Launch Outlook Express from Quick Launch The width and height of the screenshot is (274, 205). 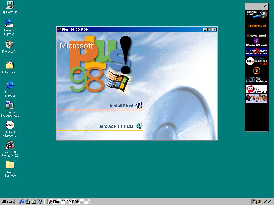[x=28, y=202]
